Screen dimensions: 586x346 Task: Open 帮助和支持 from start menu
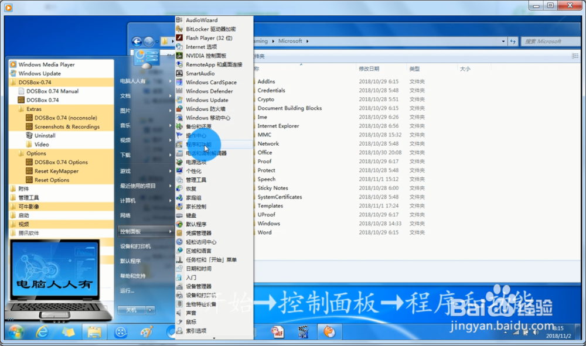[x=132, y=276]
